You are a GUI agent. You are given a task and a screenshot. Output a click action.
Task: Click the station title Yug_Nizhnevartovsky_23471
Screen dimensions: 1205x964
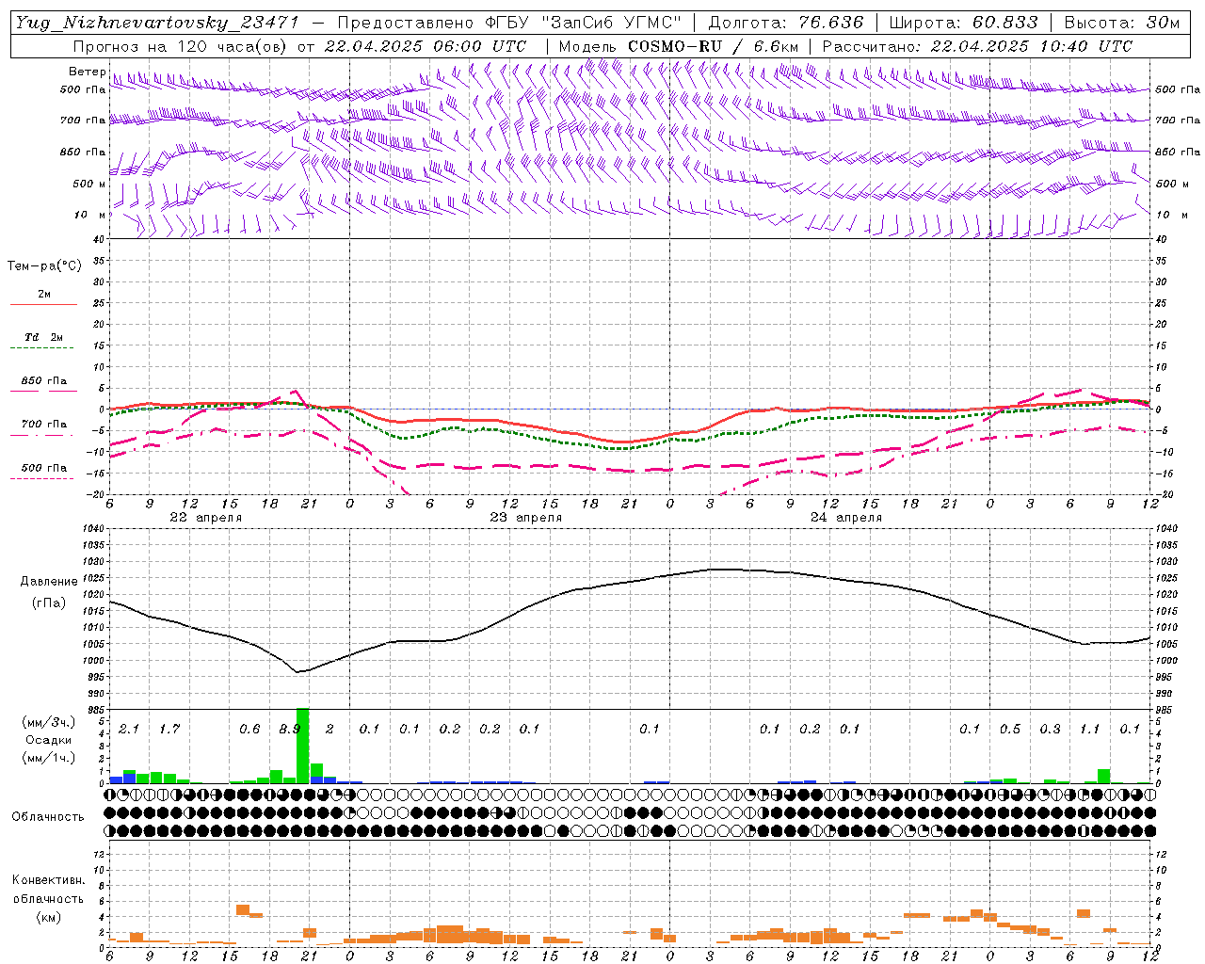pyautogui.click(x=157, y=23)
